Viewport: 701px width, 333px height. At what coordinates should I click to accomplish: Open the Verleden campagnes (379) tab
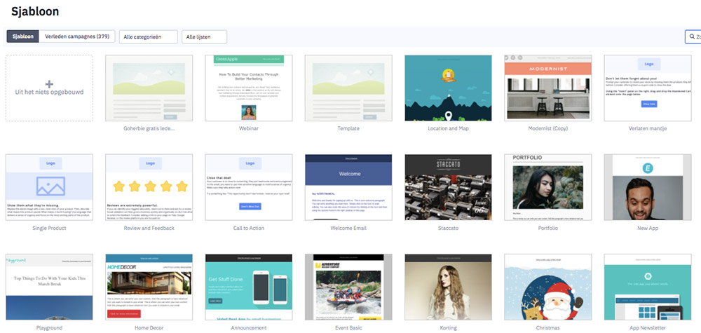click(77, 36)
